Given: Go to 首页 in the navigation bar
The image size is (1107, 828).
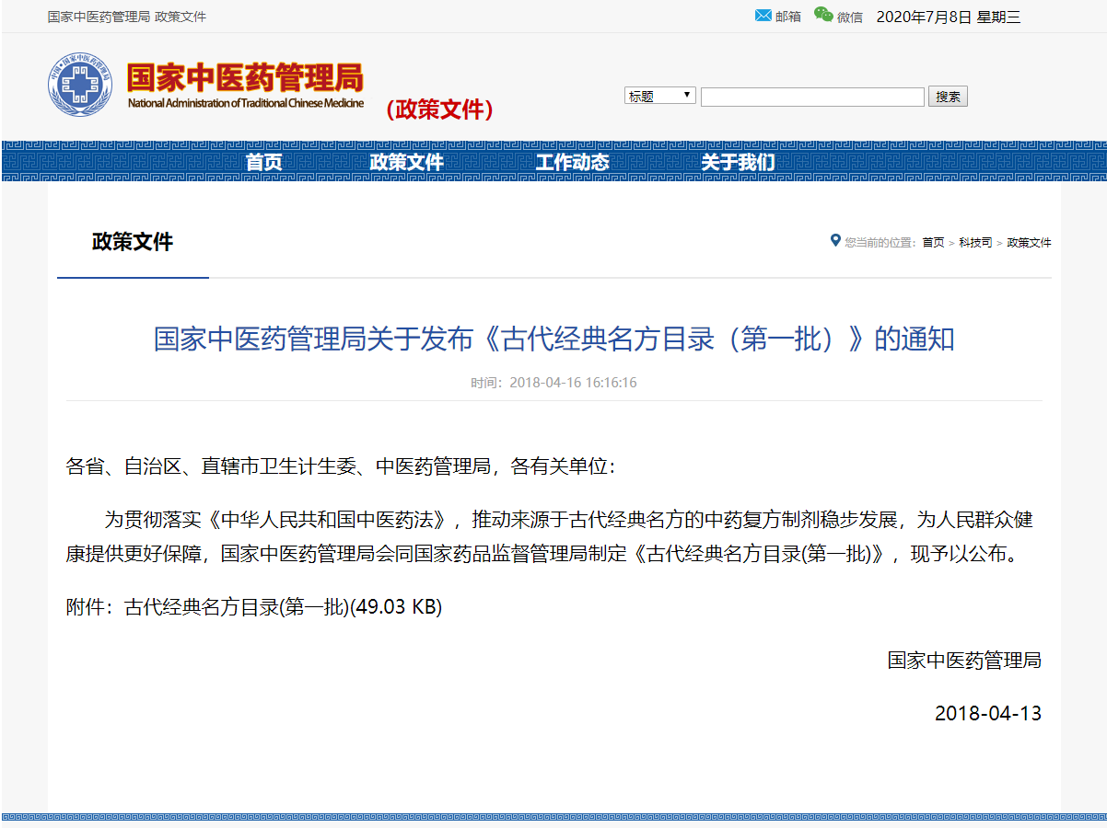Looking at the screenshot, I should click(x=263, y=163).
